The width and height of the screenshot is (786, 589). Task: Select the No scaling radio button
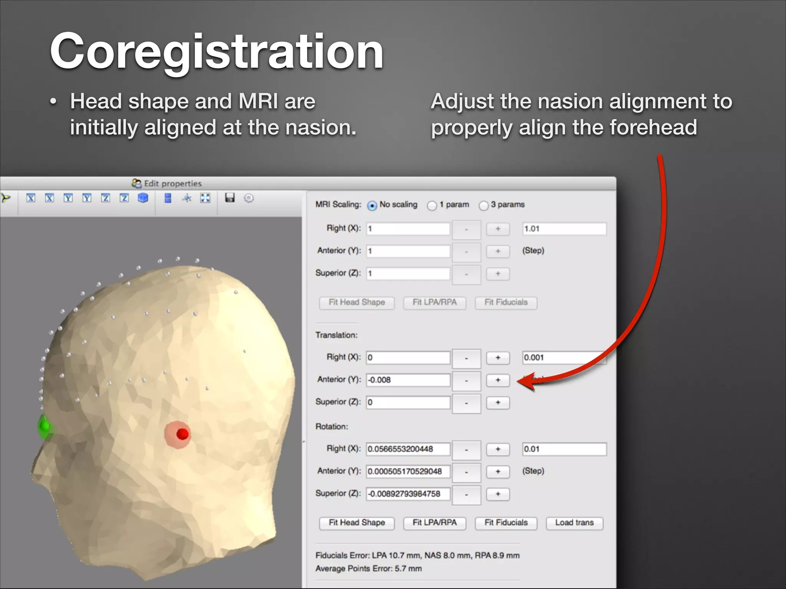[372, 206]
